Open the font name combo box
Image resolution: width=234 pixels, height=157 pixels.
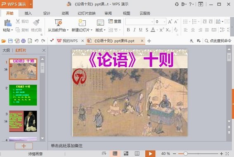(x=139, y=22)
